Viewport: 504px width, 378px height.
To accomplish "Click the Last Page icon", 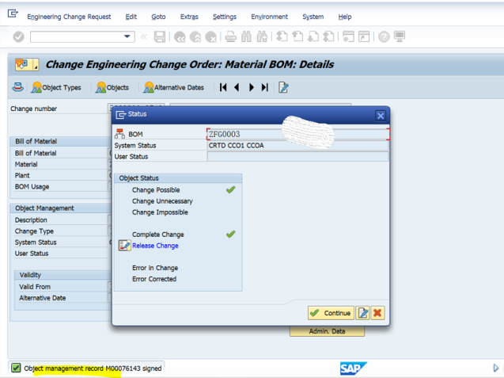I will coord(328,36).
